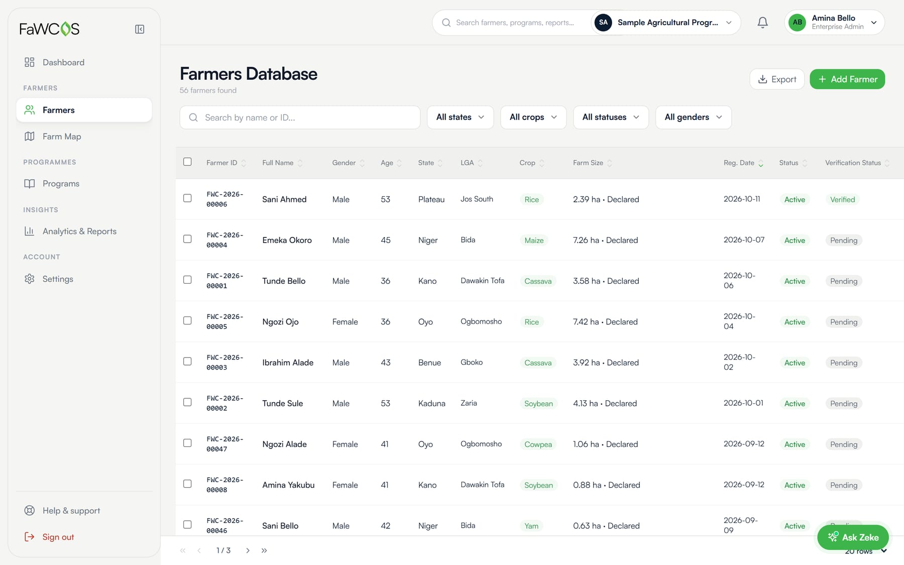The height and width of the screenshot is (565, 904).
Task: Open the All genders filter dropdown
Action: tap(693, 117)
